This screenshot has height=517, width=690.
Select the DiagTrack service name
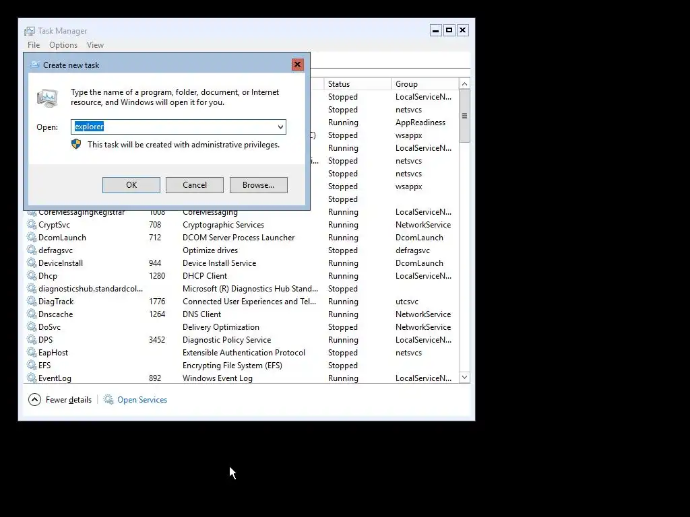(56, 301)
